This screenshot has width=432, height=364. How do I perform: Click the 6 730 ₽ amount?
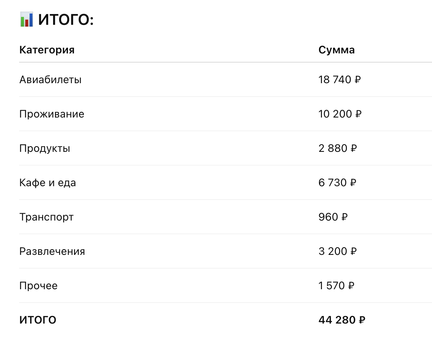tap(337, 183)
